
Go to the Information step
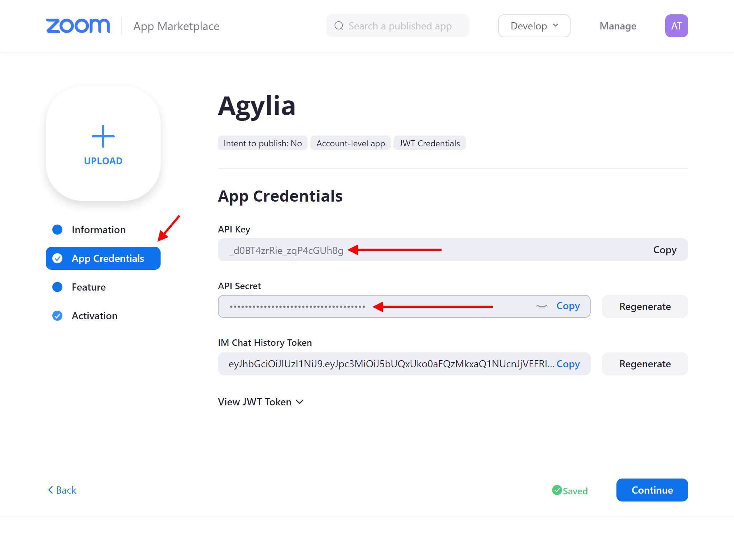click(99, 230)
